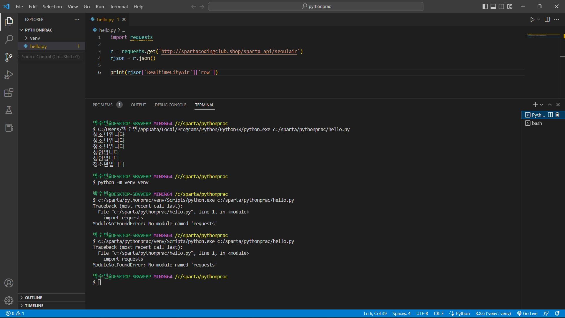
Task: Close the hello.py editor tab
Action: pyautogui.click(x=124, y=19)
